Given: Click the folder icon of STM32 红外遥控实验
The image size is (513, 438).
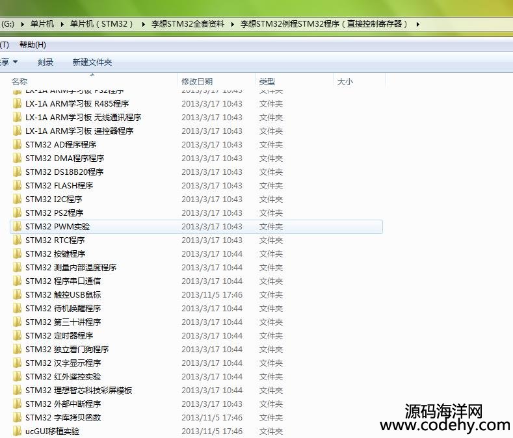Looking at the screenshot, I should [17, 377].
